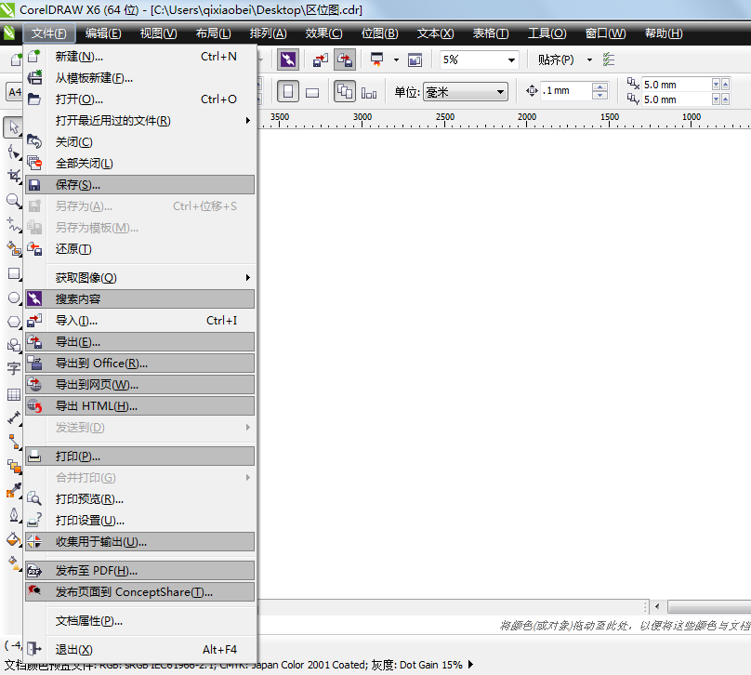
Task: Expand application launcher dropdown arrow
Action: (x=396, y=60)
